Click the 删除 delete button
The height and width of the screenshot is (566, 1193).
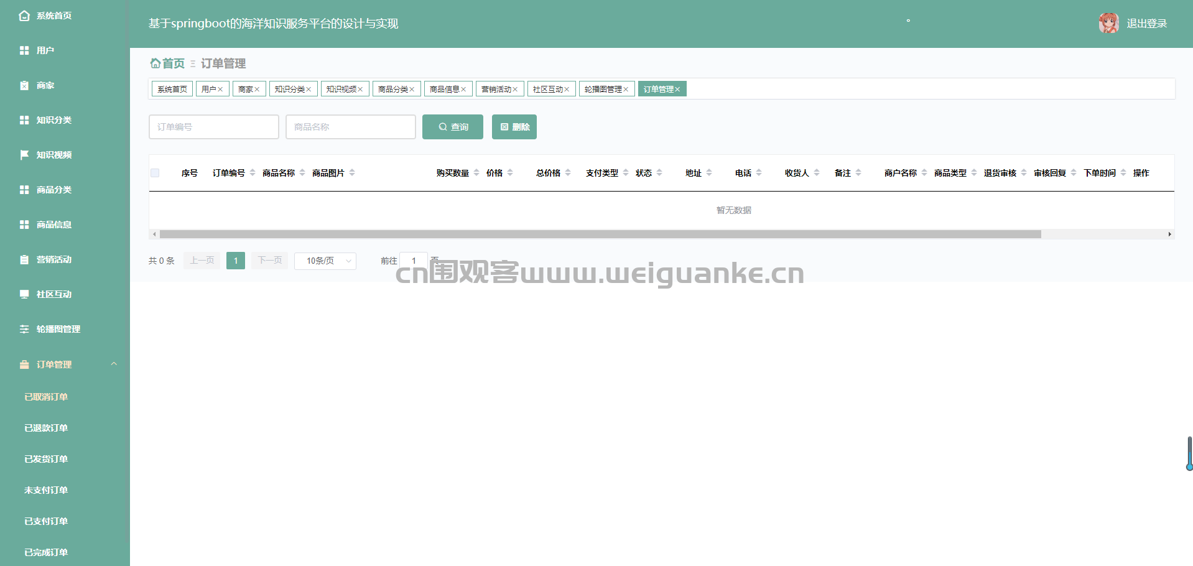coord(514,127)
